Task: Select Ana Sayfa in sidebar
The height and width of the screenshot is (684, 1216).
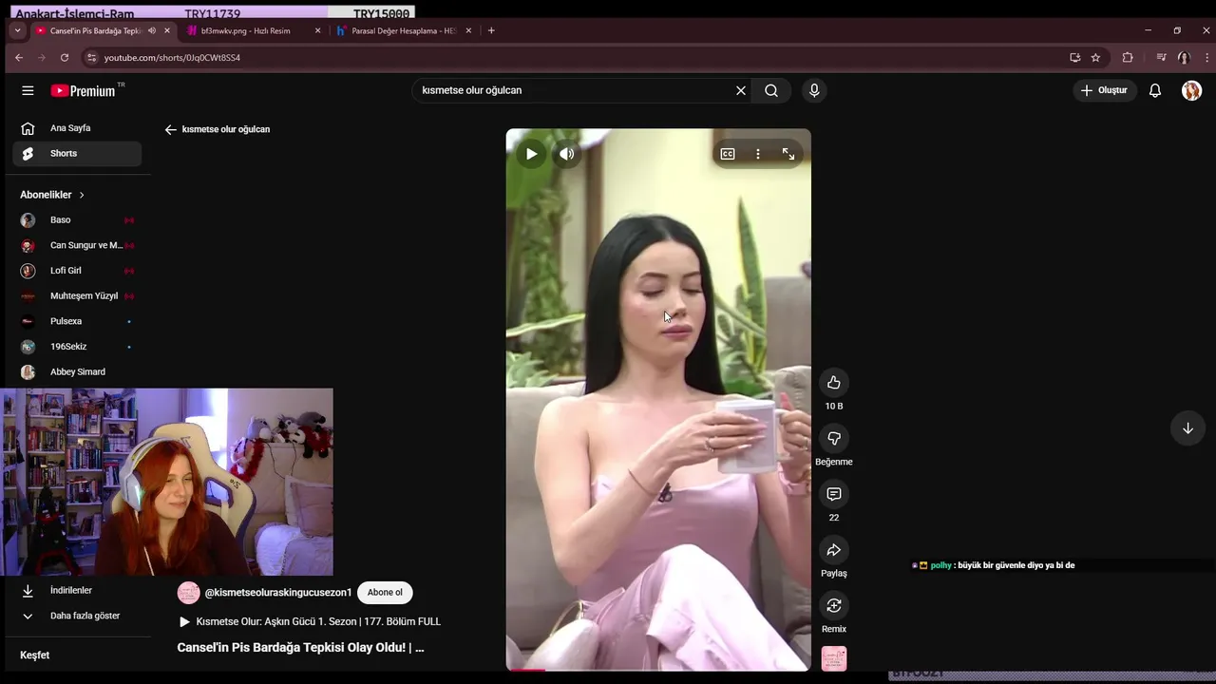Action: (x=77, y=128)
